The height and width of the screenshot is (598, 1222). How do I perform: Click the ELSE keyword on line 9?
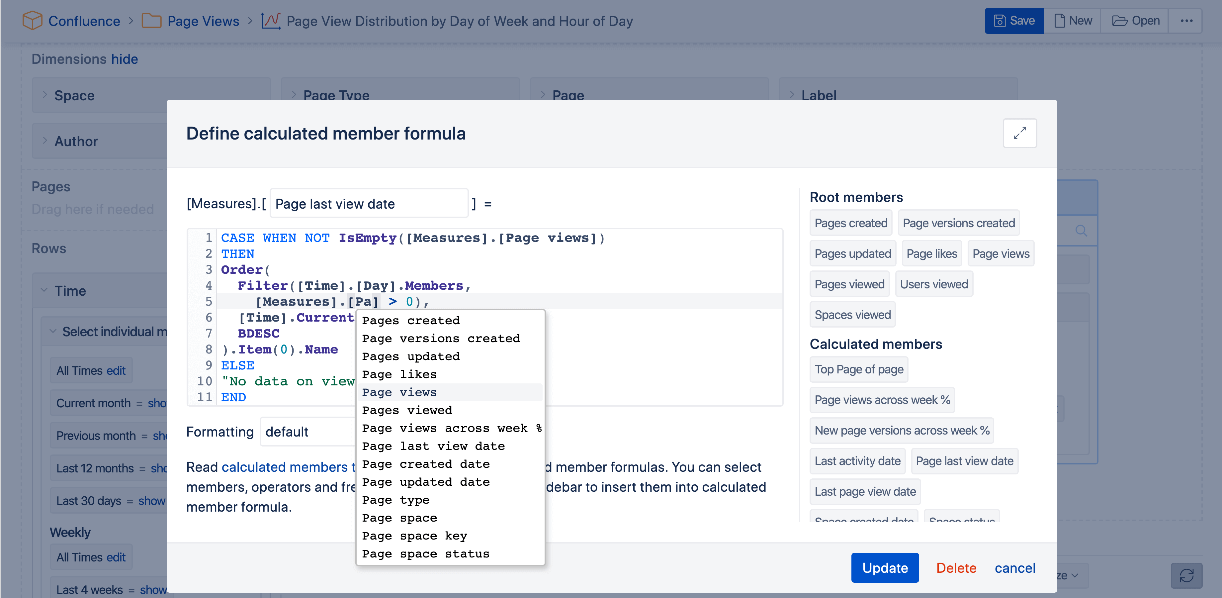click(237, 365)
